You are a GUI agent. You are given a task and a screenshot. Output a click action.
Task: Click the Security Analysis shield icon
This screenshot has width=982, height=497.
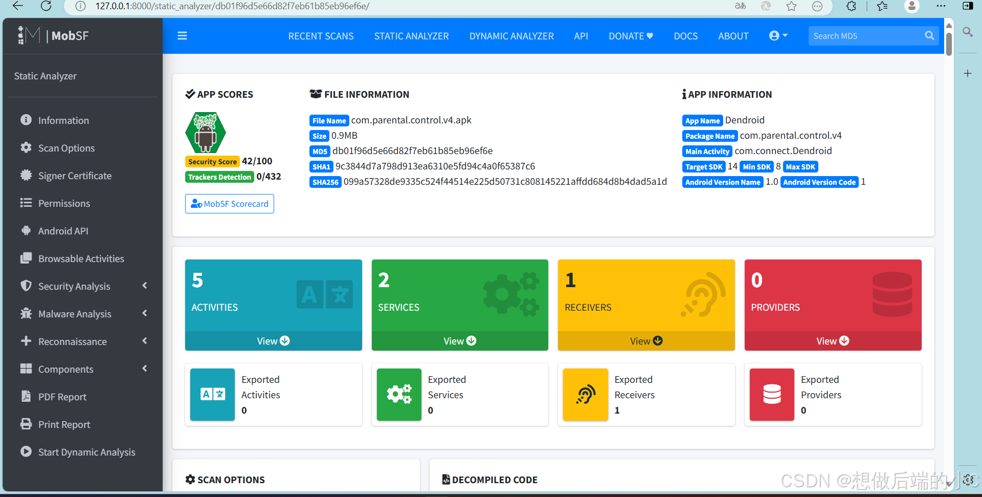26,286
